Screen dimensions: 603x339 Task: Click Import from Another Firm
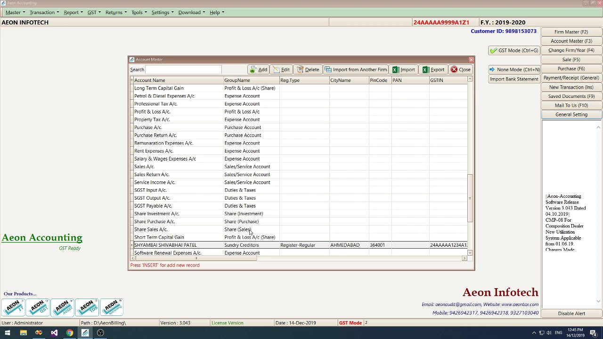coord(356,70)
